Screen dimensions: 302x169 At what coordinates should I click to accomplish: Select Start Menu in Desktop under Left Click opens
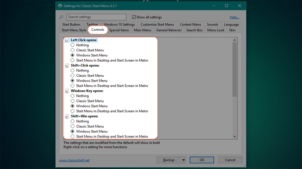click(x=72, y=60)
